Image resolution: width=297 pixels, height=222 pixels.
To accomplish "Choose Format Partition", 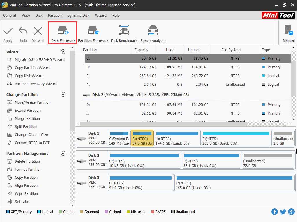I will (24, 169).
